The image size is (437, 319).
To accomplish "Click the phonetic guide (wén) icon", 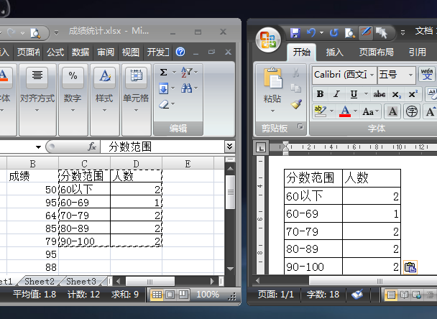I will coord(427,75).
